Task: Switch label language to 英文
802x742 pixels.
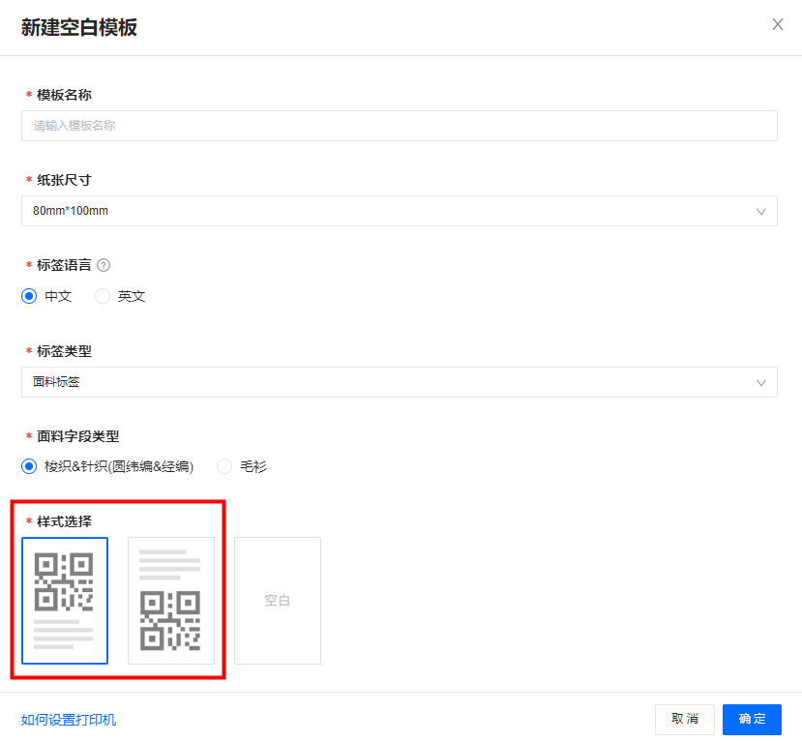Action: [x=103, y=296]
